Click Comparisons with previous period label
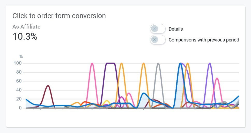This screenshot has height=133, width=251. (x=204, y=40)
